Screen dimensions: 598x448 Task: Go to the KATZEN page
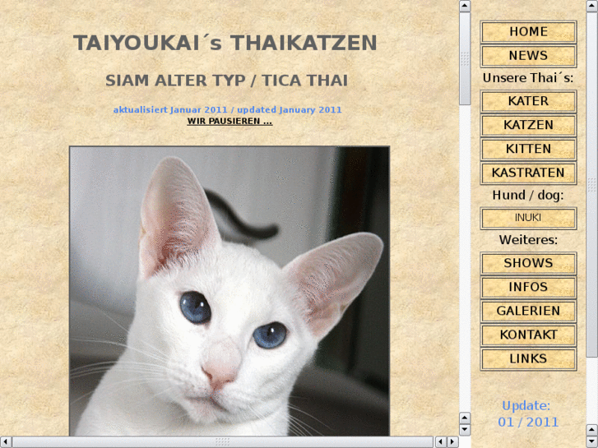528,125
